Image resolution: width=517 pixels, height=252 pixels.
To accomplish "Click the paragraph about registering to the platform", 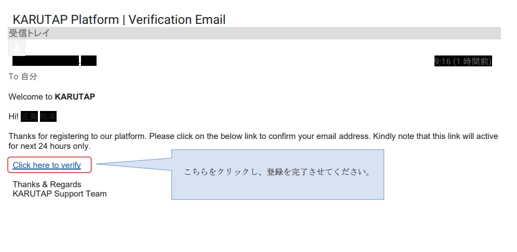I will 253,141.
